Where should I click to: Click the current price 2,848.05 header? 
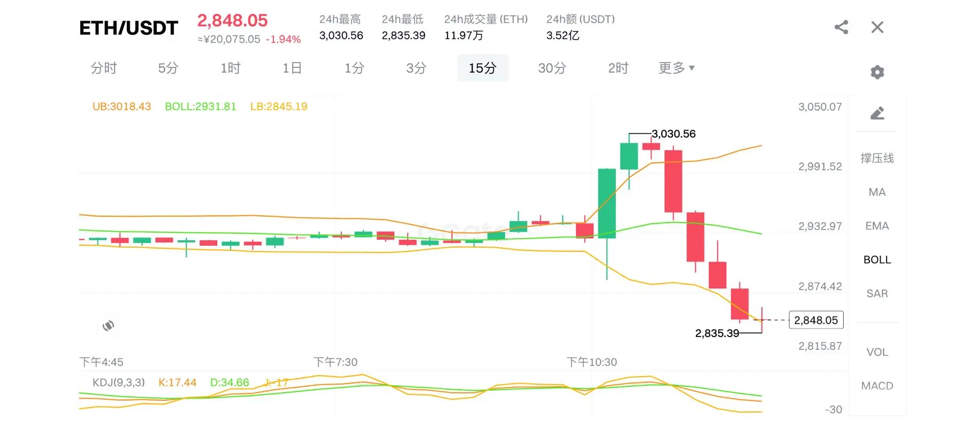pos(232,20)
